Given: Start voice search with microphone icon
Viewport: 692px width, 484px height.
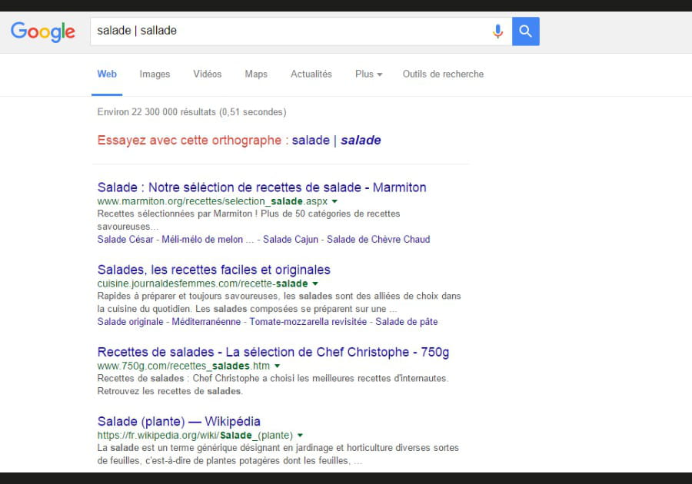Looking at the screenshot, I should [x=497, y=31].
